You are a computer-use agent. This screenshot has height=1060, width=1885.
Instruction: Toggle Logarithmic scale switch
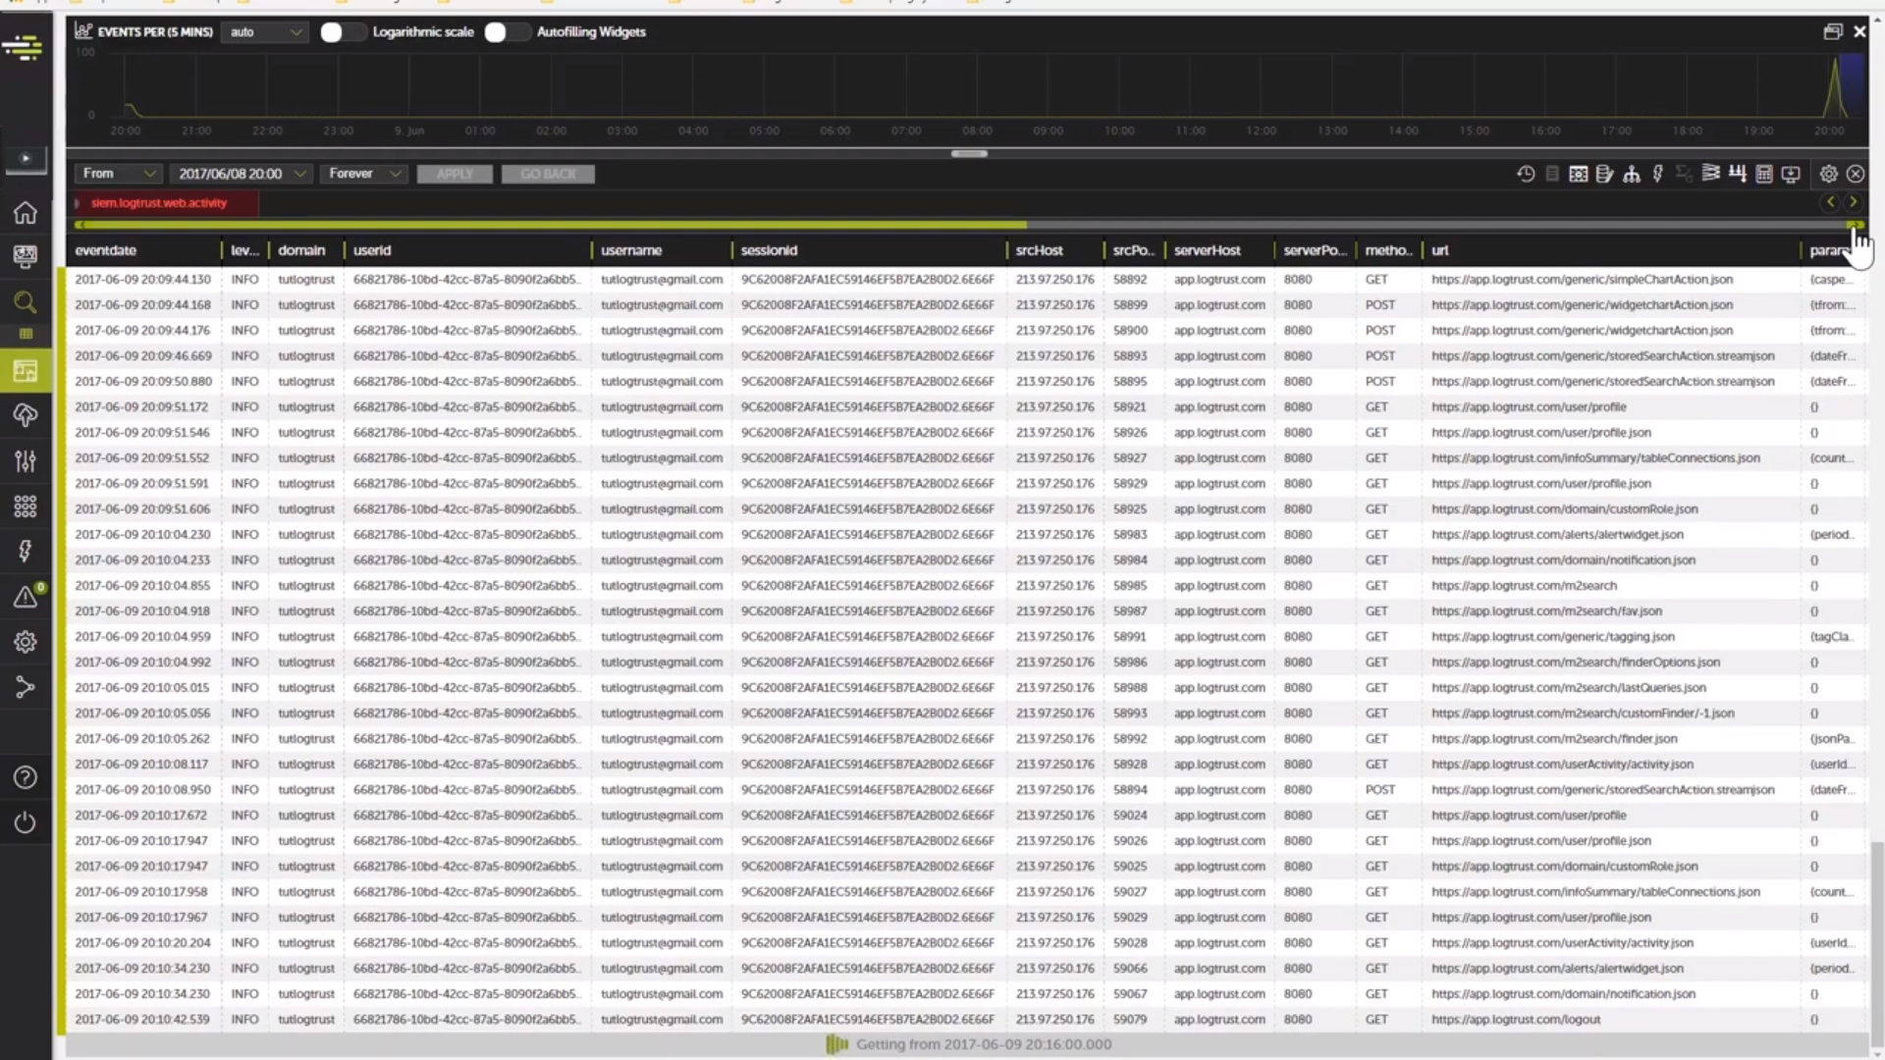(x=343, y=32)
